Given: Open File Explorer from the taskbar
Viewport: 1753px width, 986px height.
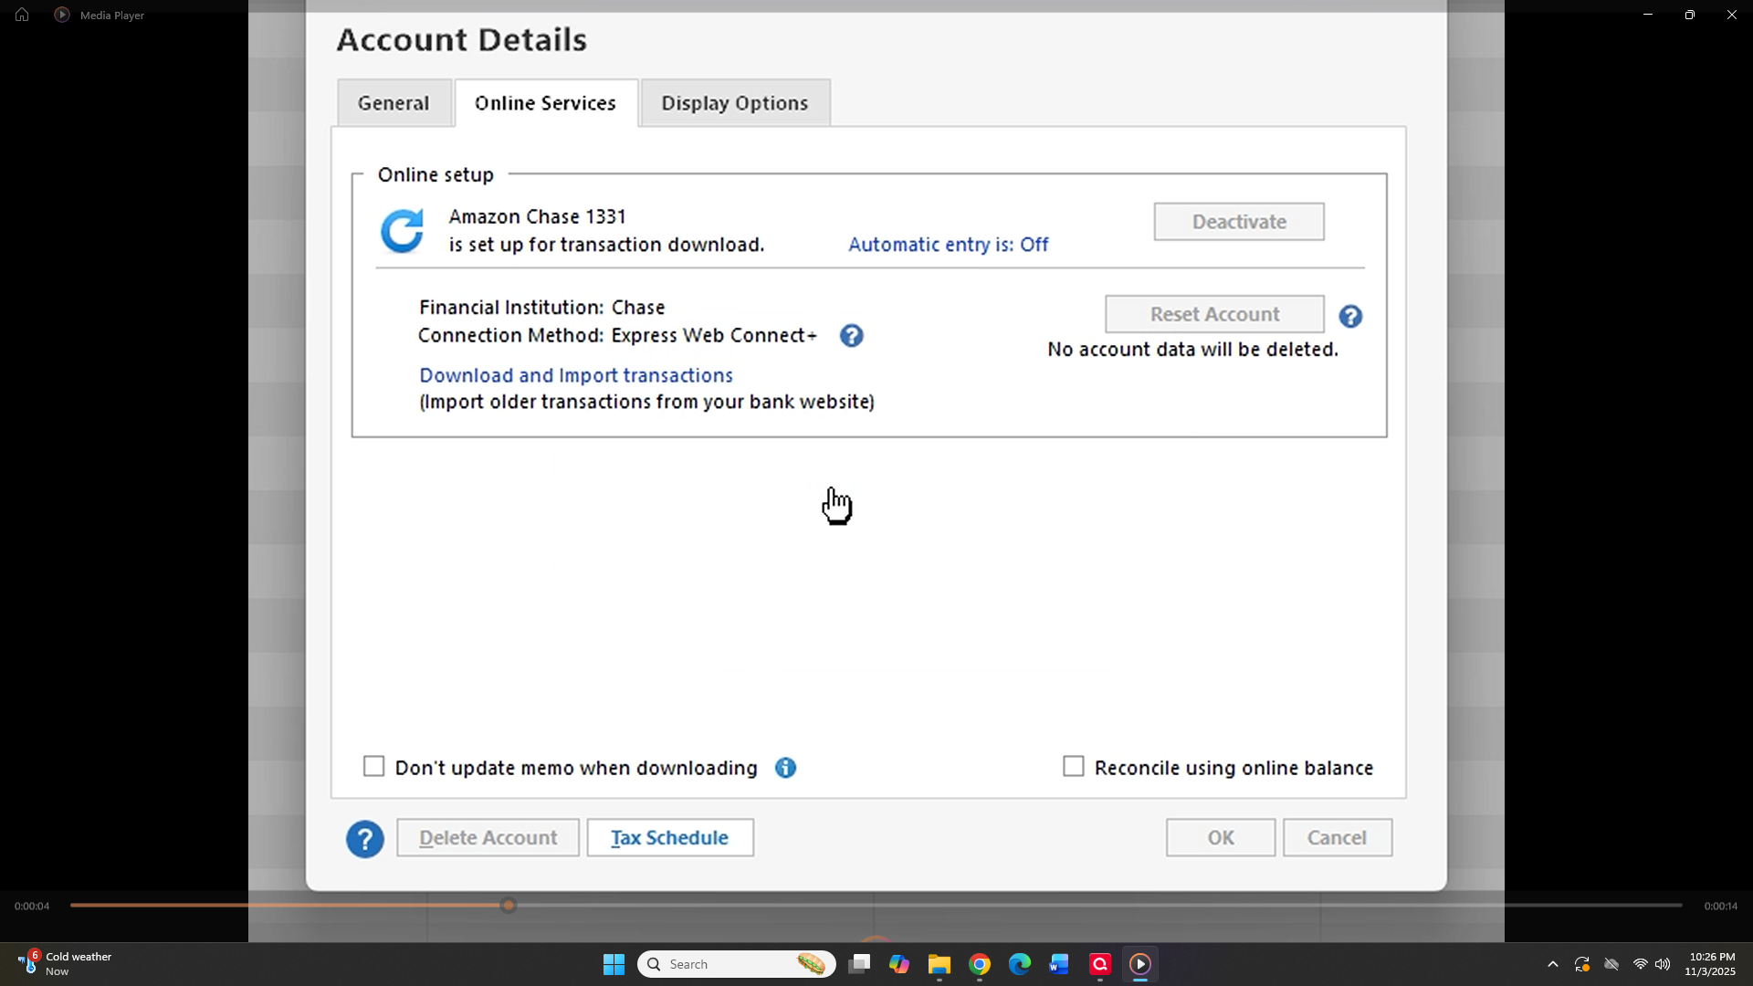Looking at the screenshot, I should pyautogui.click(x=938, y=963).
